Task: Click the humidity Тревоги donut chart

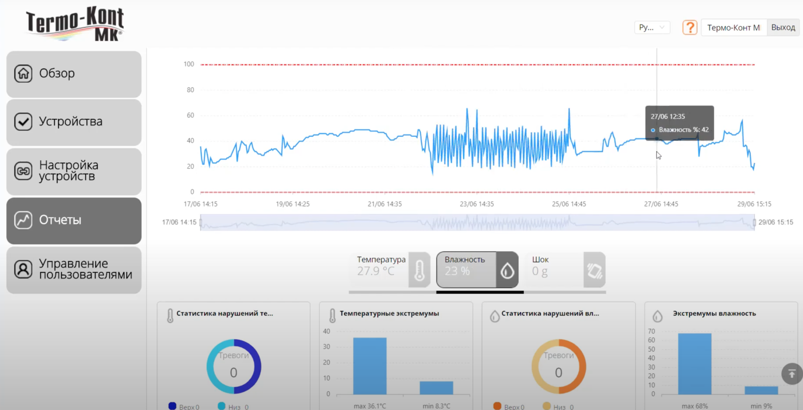Action: (559, 366)
